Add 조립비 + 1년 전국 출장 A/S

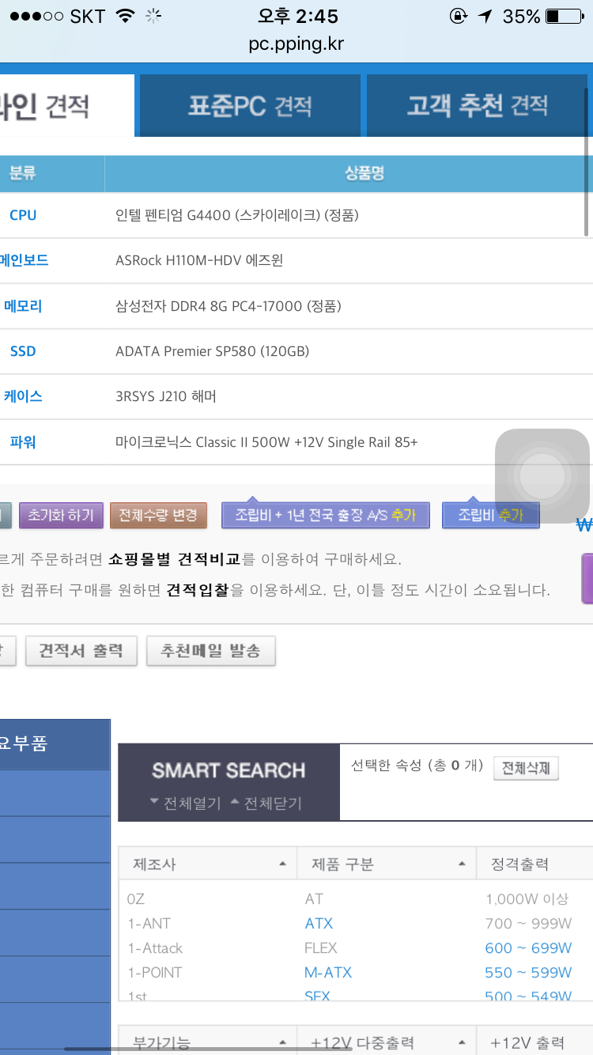tap(325, 515)
